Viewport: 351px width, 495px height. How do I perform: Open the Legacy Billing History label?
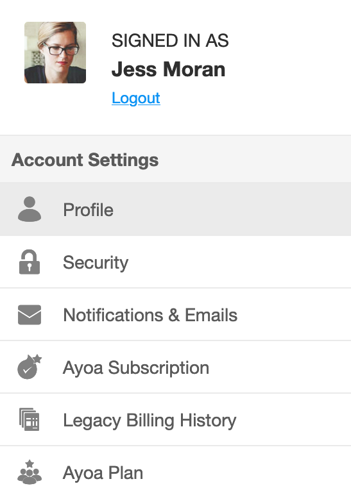point(150,421)
